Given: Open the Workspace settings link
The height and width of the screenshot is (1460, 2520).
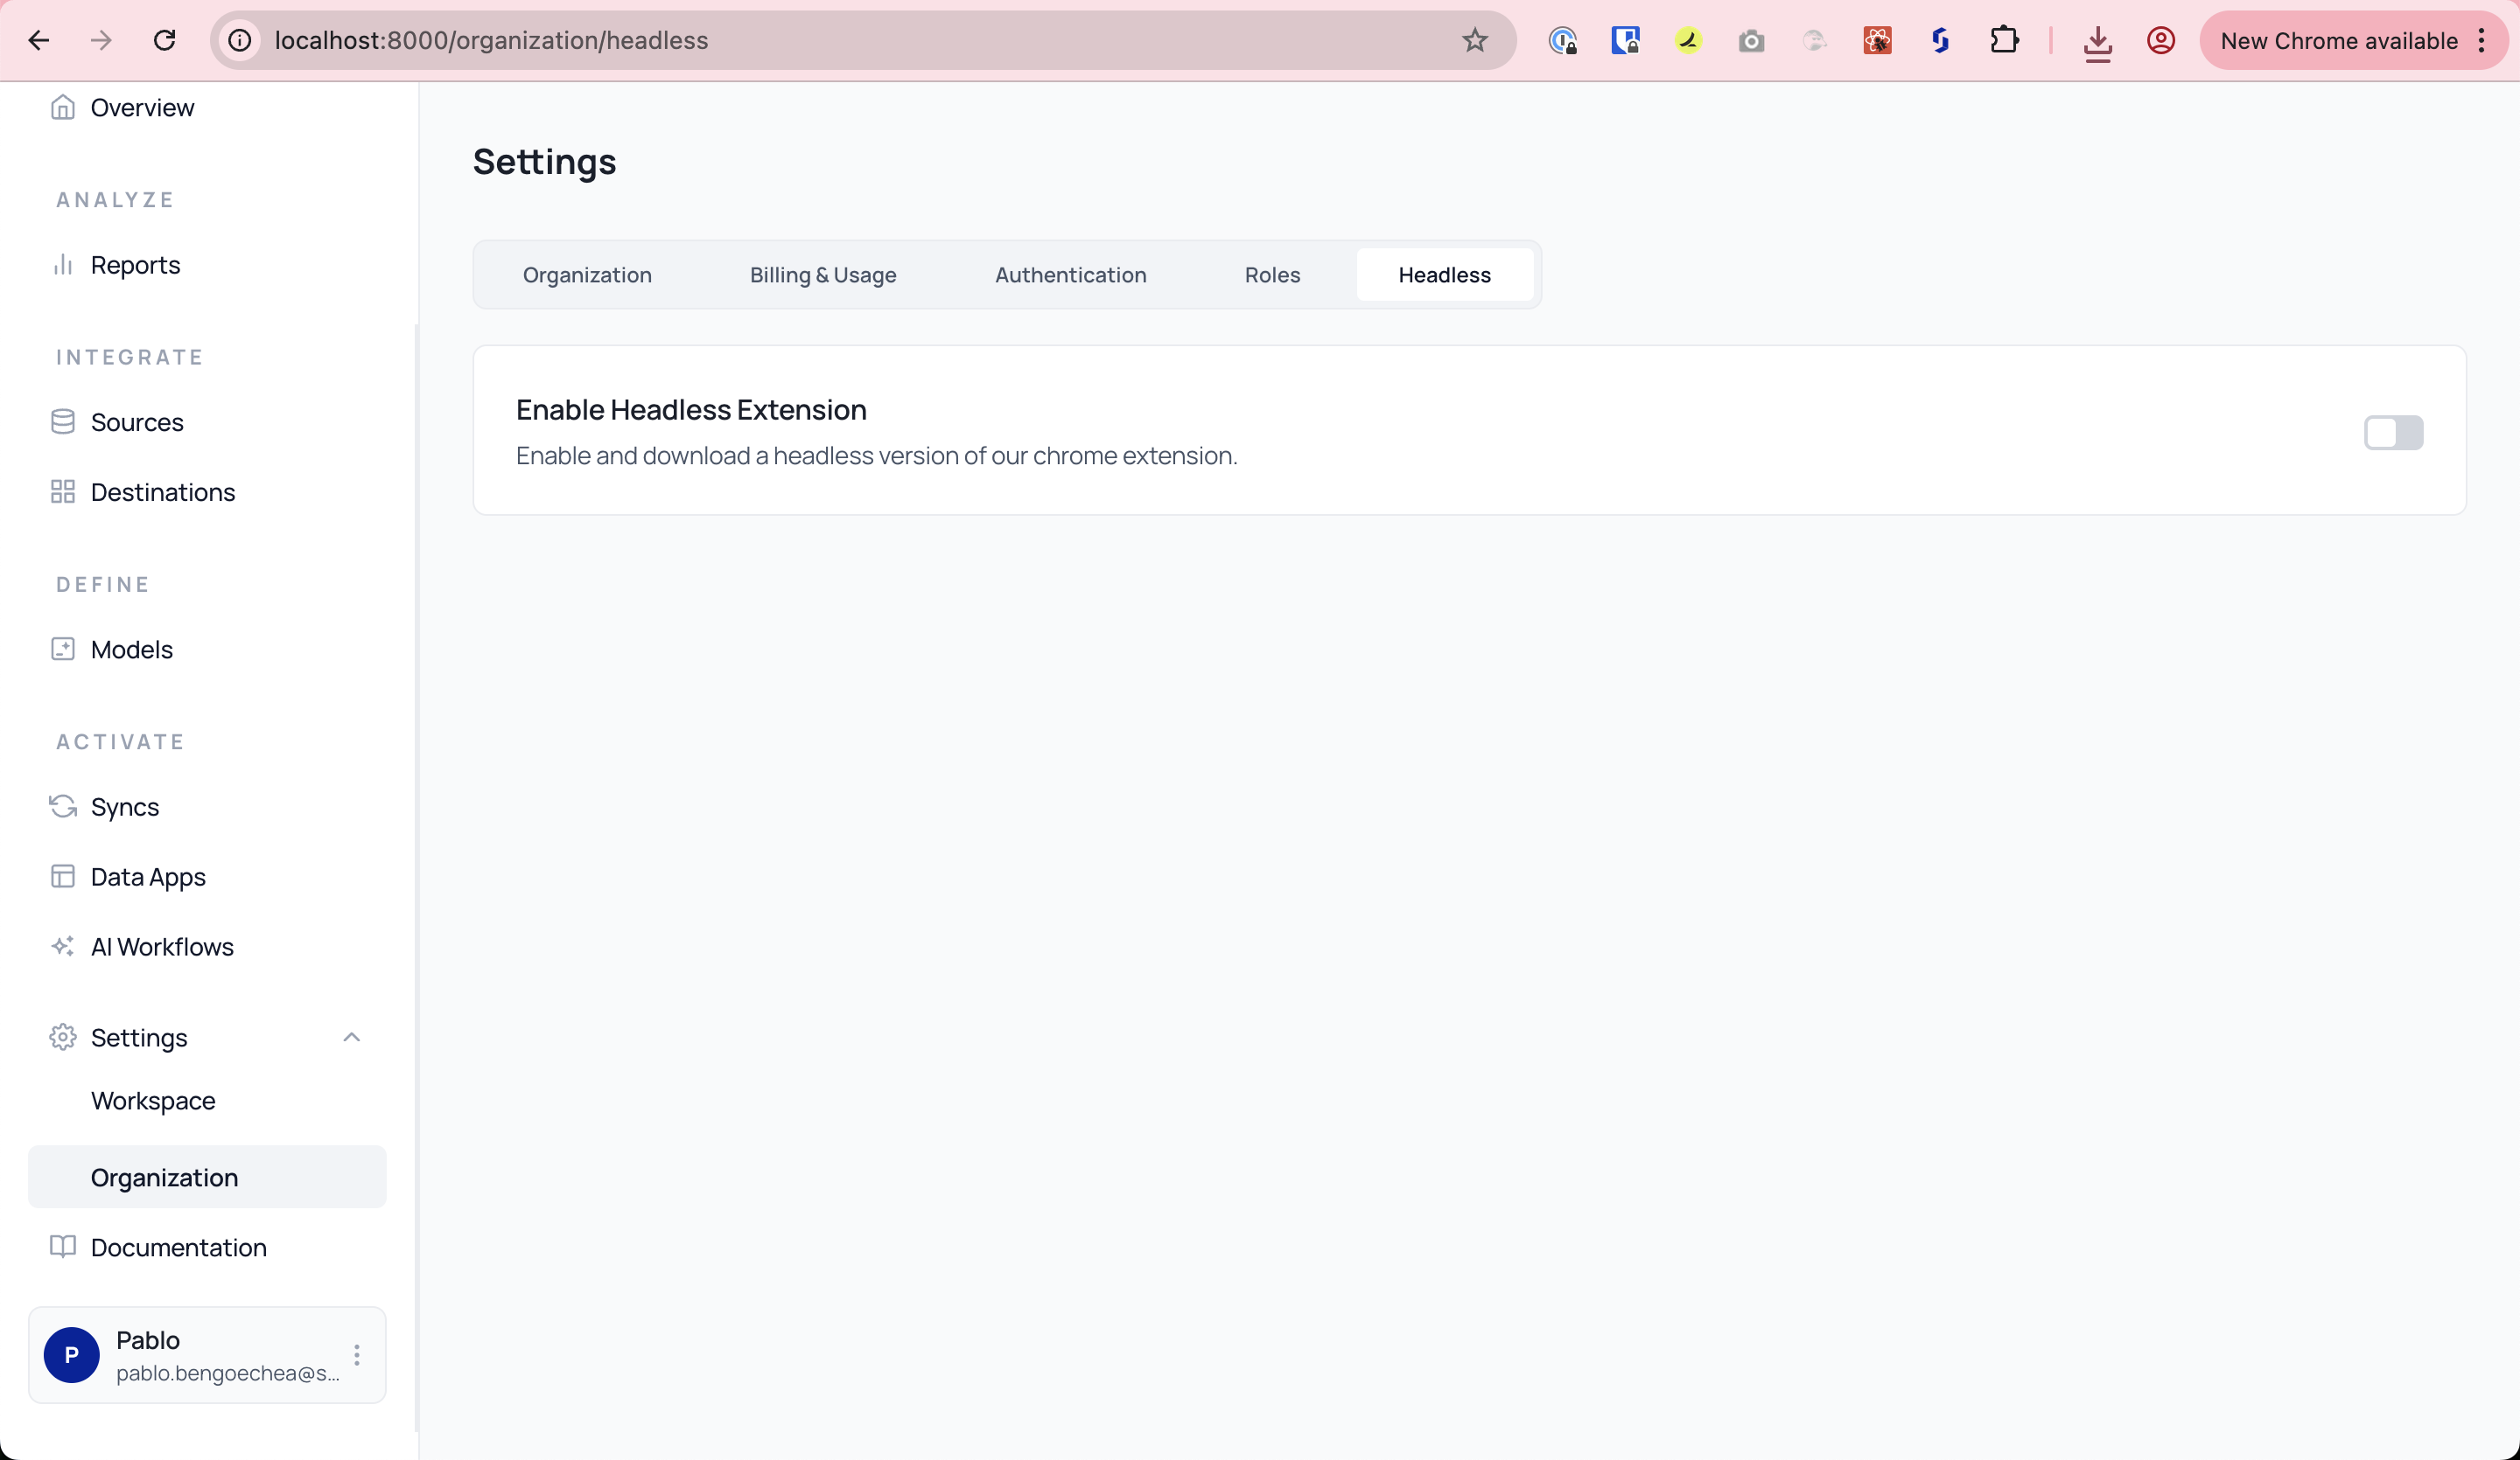Looking at the screenshot, I should point(153,1101).
